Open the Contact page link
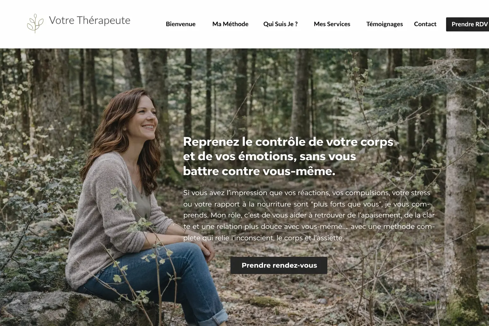Screen dimensions: 489x326 click(425, 24)
